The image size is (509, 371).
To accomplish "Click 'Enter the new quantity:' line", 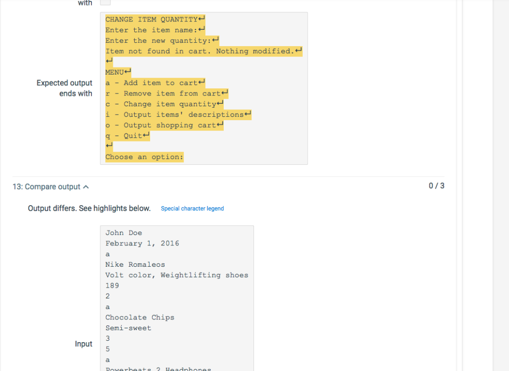I will 162,41.
